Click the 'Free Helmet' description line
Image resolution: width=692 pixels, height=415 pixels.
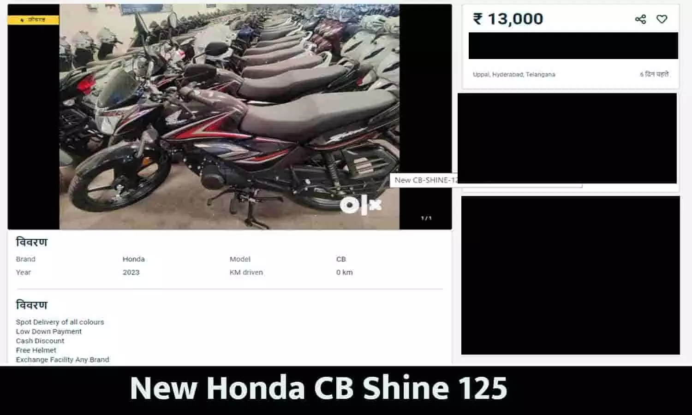coord(36,350)
